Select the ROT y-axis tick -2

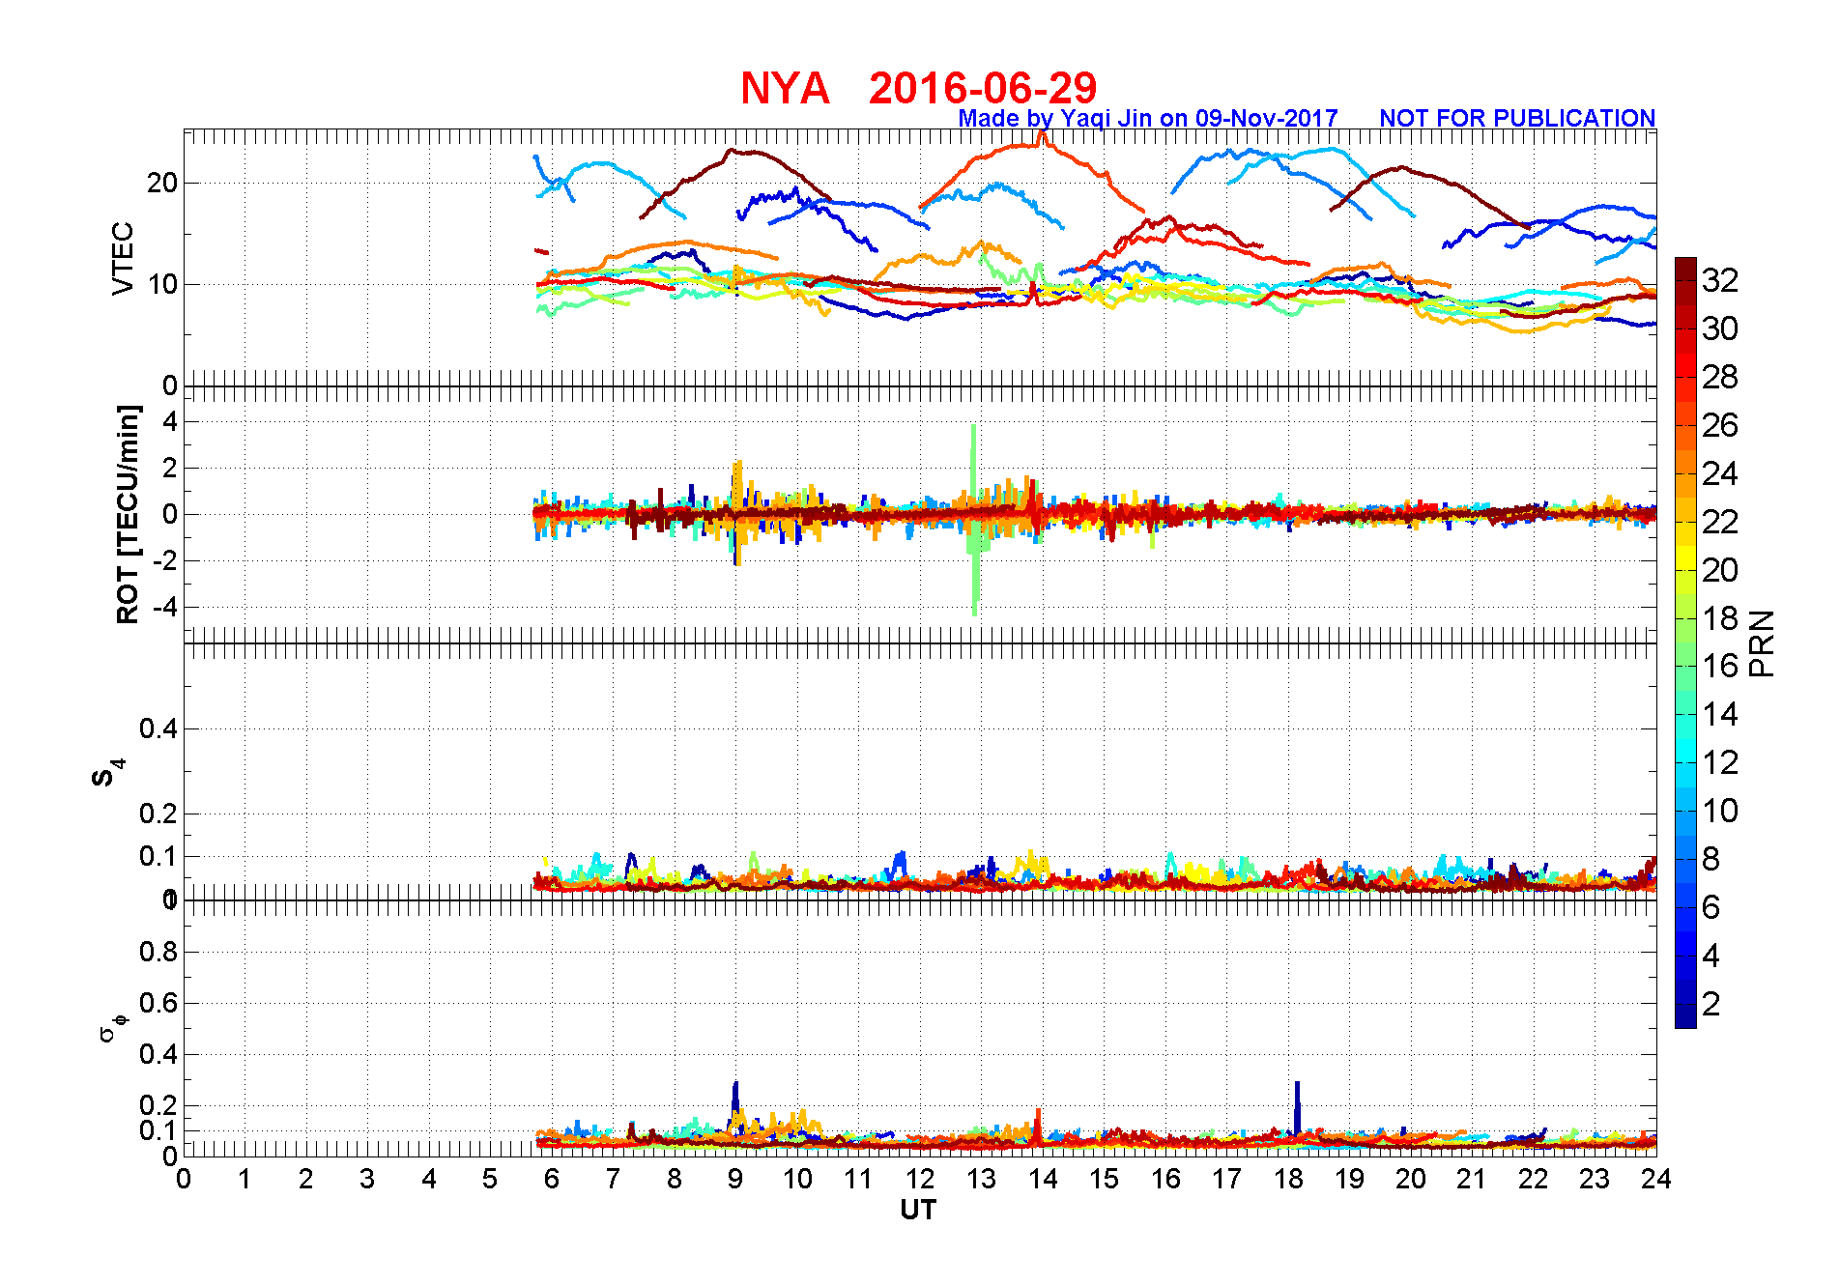165,561
